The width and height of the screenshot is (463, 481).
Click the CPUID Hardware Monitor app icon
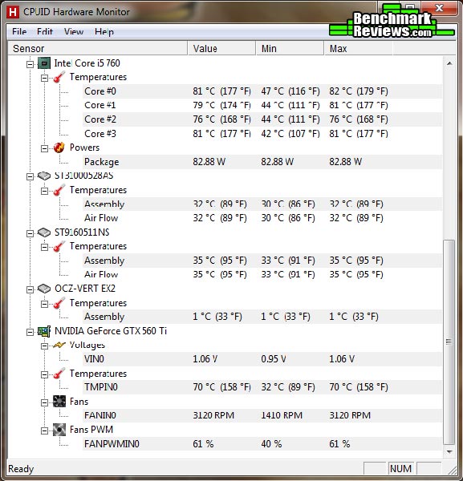[x=13, y=12]
